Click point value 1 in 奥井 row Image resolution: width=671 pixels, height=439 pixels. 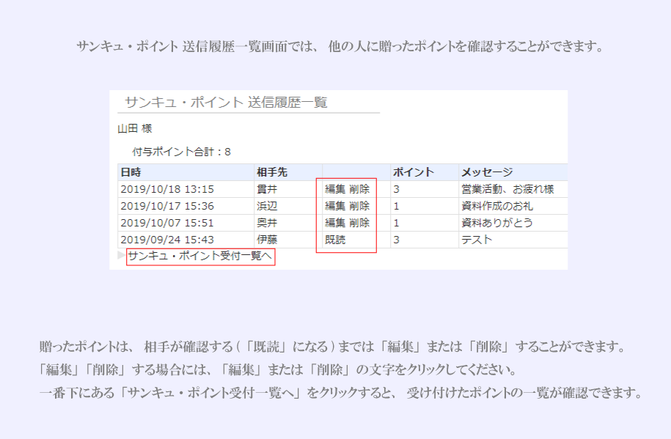coord(396,223)
